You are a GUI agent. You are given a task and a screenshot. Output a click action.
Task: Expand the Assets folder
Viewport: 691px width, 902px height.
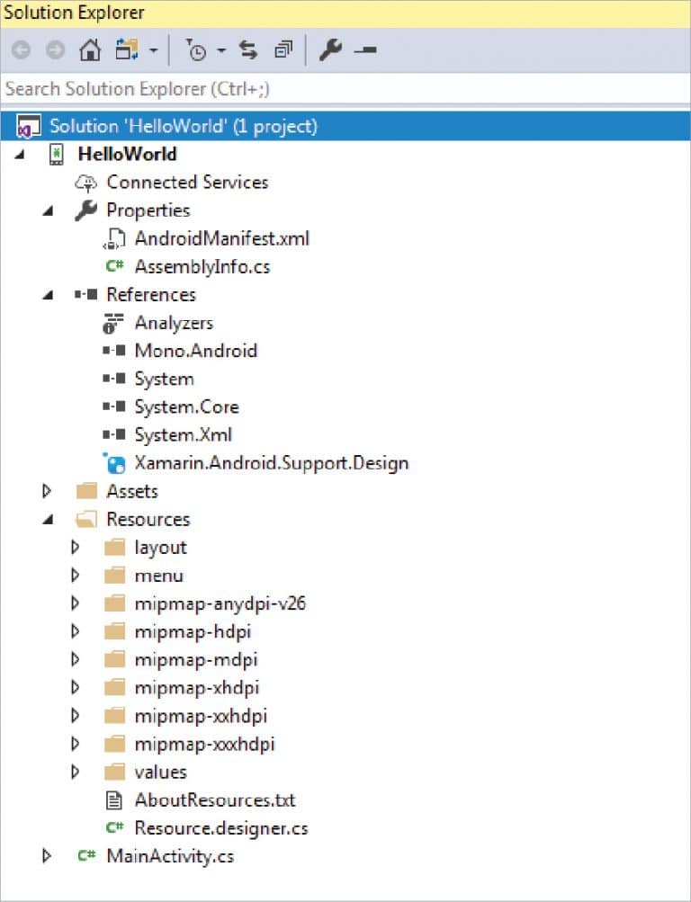pyautogui.click(x=47, y=490)
